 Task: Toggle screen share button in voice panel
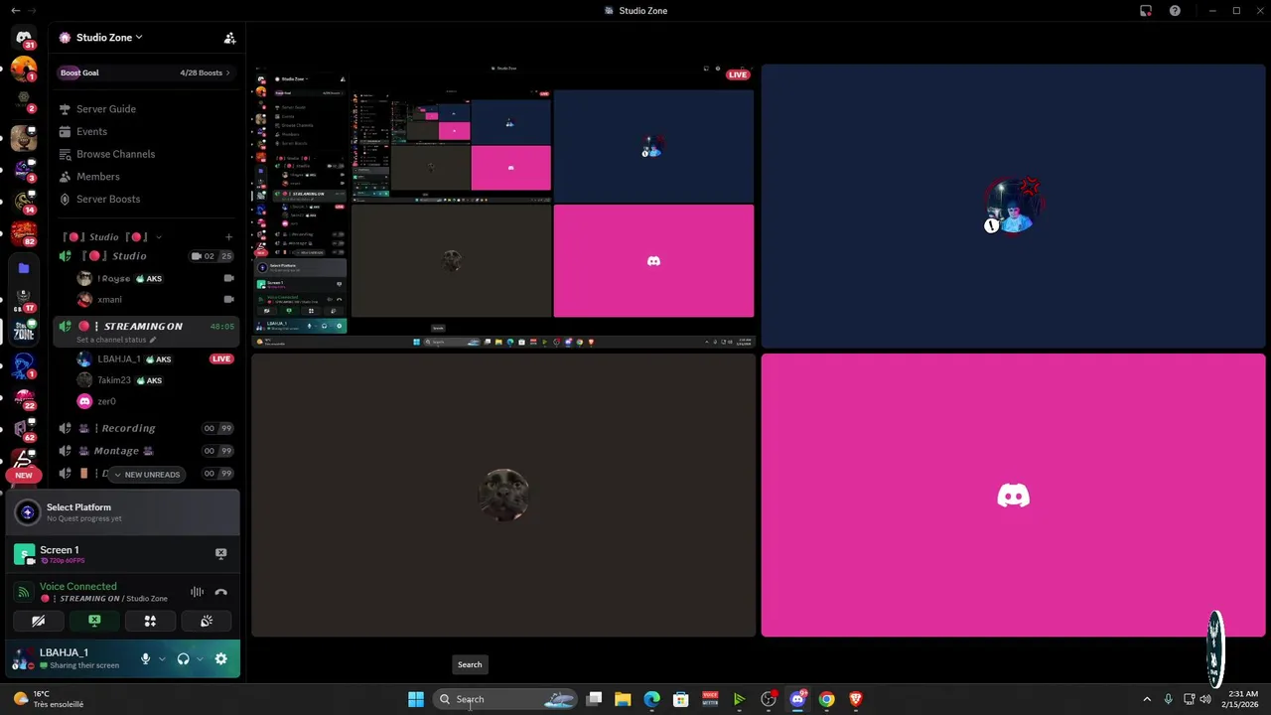94,622
